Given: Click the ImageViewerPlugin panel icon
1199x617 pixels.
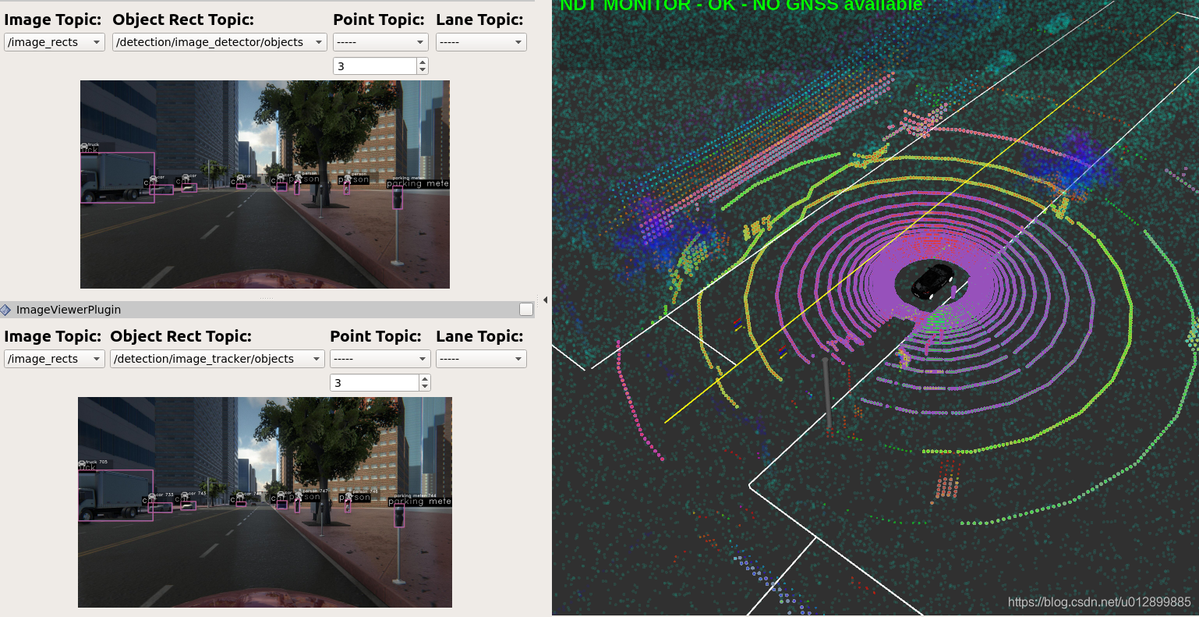Looking at the screenshot, I should (6, 310).
